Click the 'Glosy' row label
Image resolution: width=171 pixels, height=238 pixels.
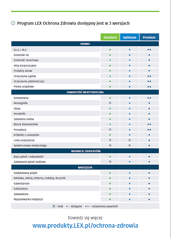coord(17,108)
